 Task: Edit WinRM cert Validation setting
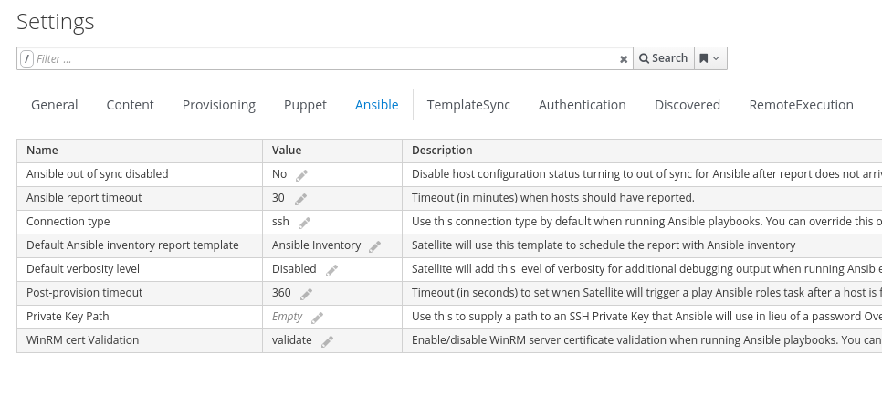point(327,341)
